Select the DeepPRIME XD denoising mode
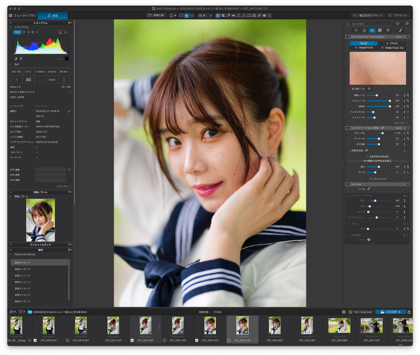 point(392,48)
